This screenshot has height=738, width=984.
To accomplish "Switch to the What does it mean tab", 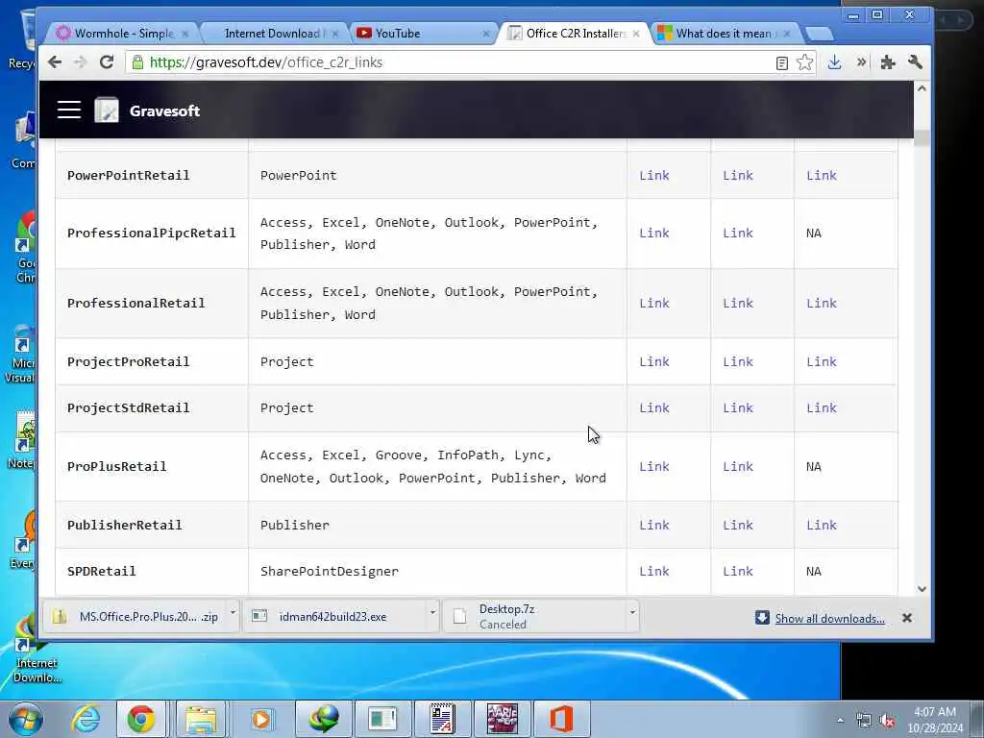I will [x=725, y=34].
